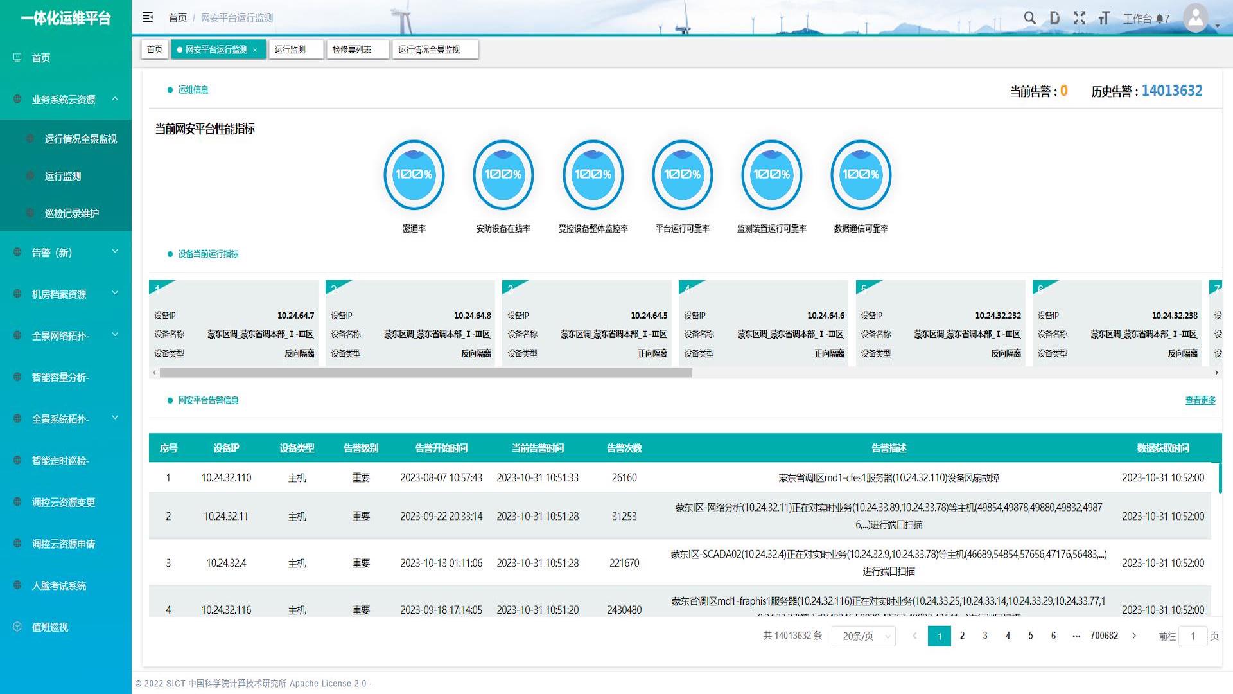Close the 网安平台运行监测 tab with its x
Screen dimensions: 1233x694
255,50
